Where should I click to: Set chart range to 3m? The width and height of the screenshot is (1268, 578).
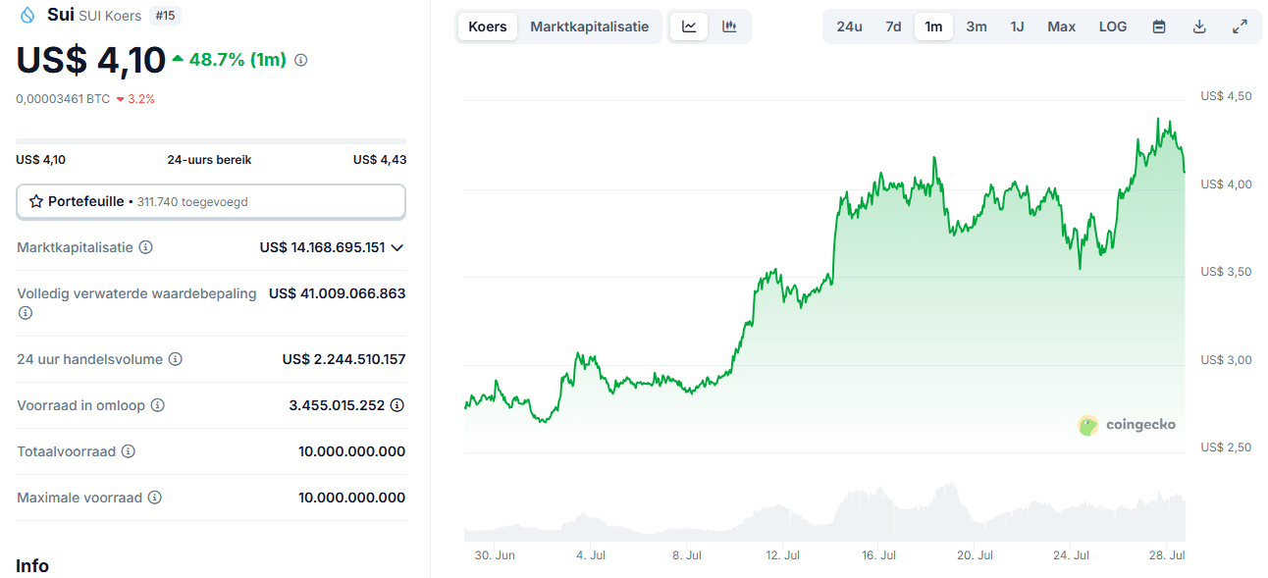click(x=977, y=26)
